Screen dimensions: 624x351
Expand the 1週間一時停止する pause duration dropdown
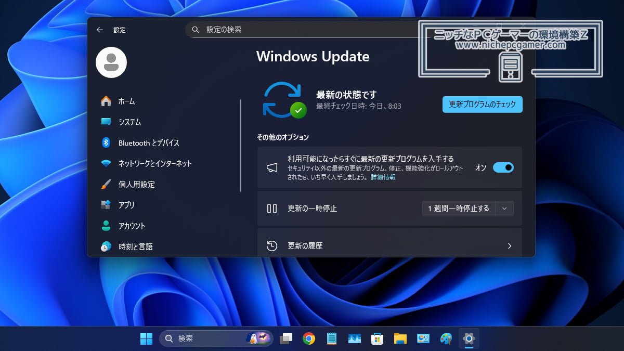503,208
